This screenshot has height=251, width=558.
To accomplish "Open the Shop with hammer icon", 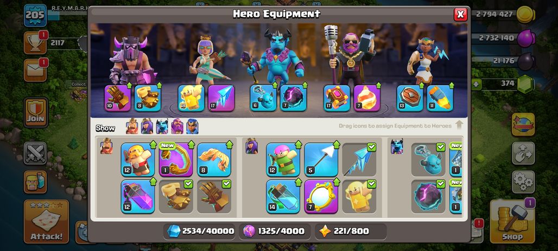I will click(x=512, y=222).
